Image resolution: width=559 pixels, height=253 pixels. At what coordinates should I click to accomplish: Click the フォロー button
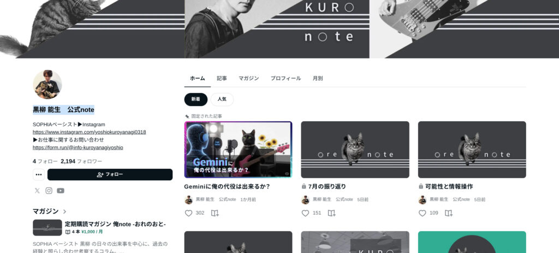110,174
